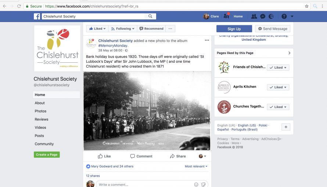The height and width of the screenshot is (187, 327).
Task: Select Community in the page sidebar
Action: (x=44, y=144)
